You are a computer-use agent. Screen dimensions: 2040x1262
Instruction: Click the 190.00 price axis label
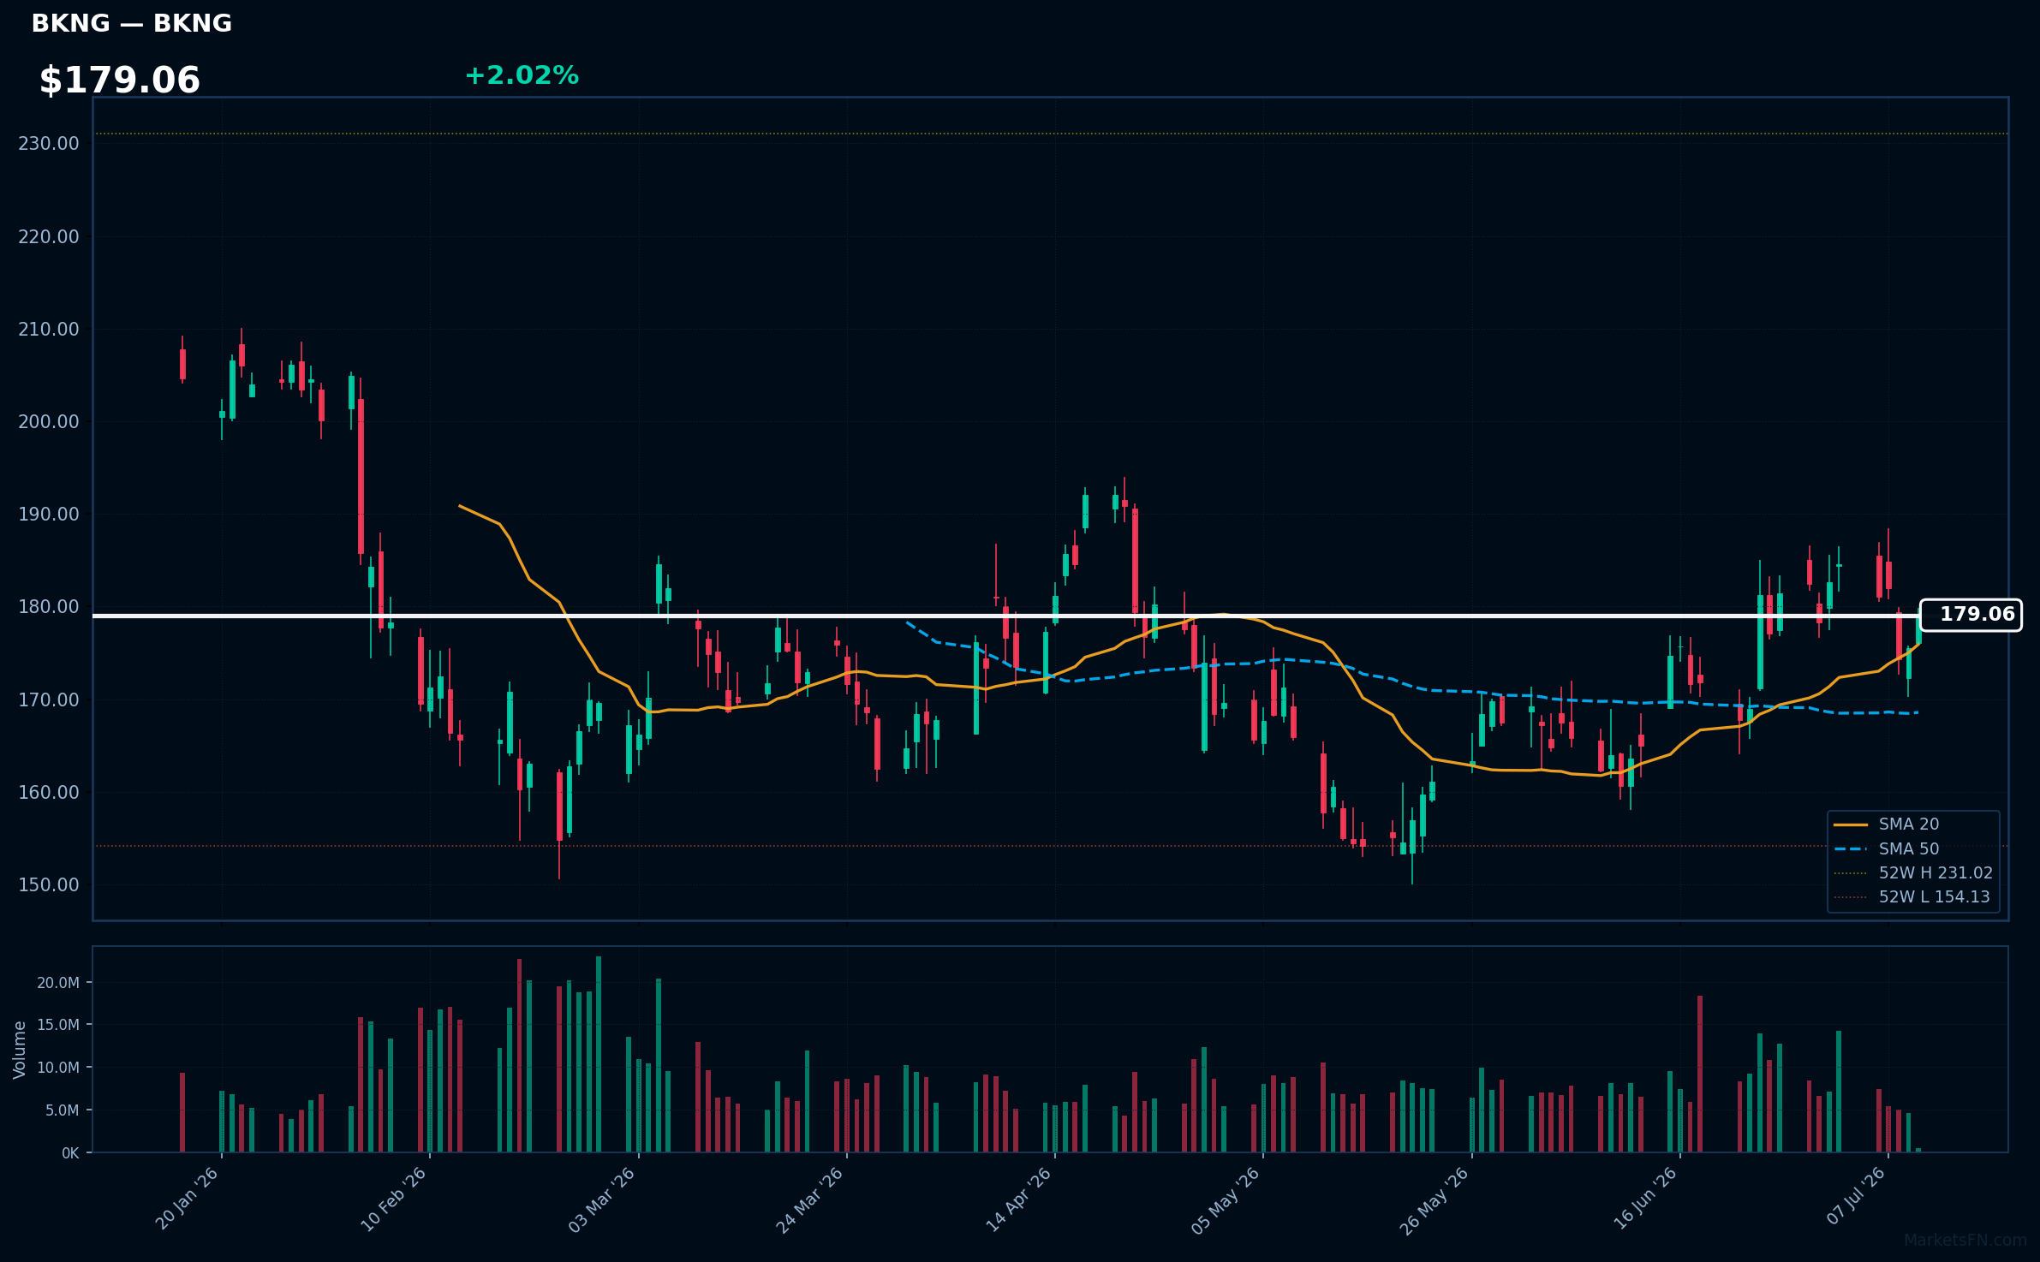(x=49, y=514)
